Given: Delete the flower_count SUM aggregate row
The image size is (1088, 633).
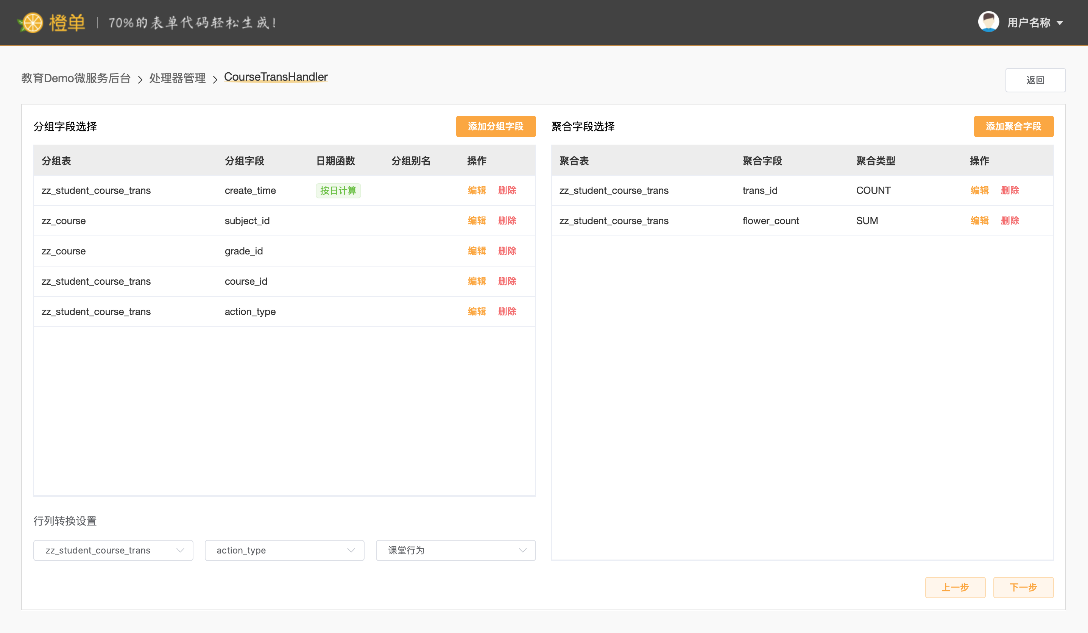Looking at the screenshot, I should pyautogui.click(x=1009, y=221).
